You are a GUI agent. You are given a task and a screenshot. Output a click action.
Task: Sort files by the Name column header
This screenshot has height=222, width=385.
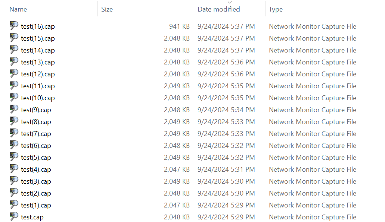point(18,9)
